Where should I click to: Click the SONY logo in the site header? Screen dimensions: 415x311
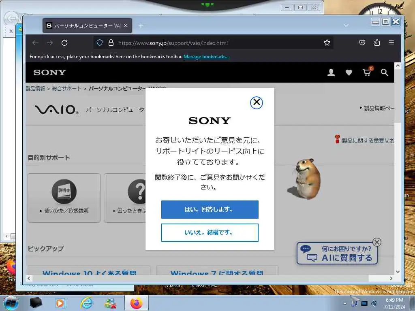pyautogui.click(x=49, y=72)
